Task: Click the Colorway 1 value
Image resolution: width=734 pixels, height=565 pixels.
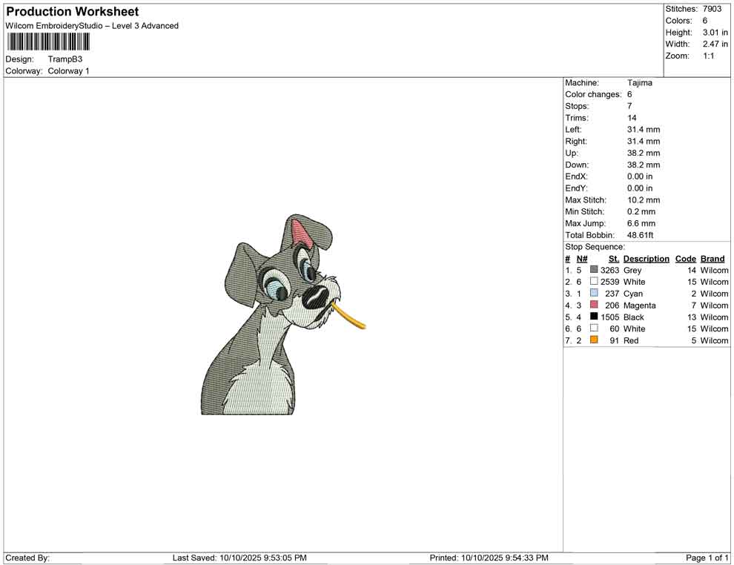Action: (68, 70)
